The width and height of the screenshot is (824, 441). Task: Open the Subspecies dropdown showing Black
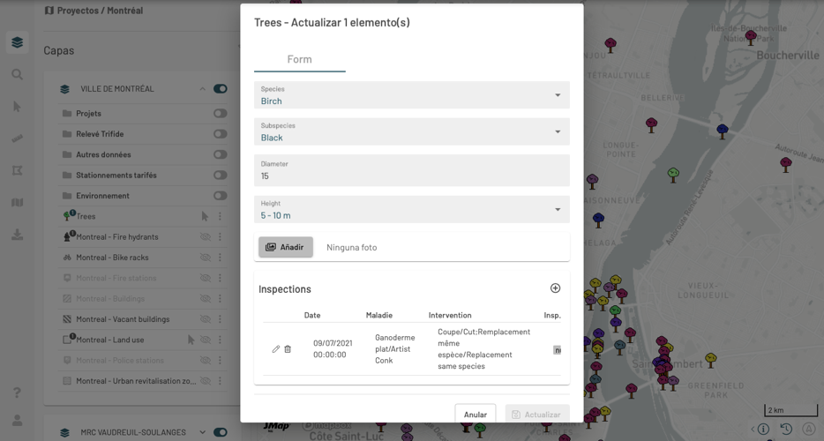pyautogui.click(x=411, y=131)
